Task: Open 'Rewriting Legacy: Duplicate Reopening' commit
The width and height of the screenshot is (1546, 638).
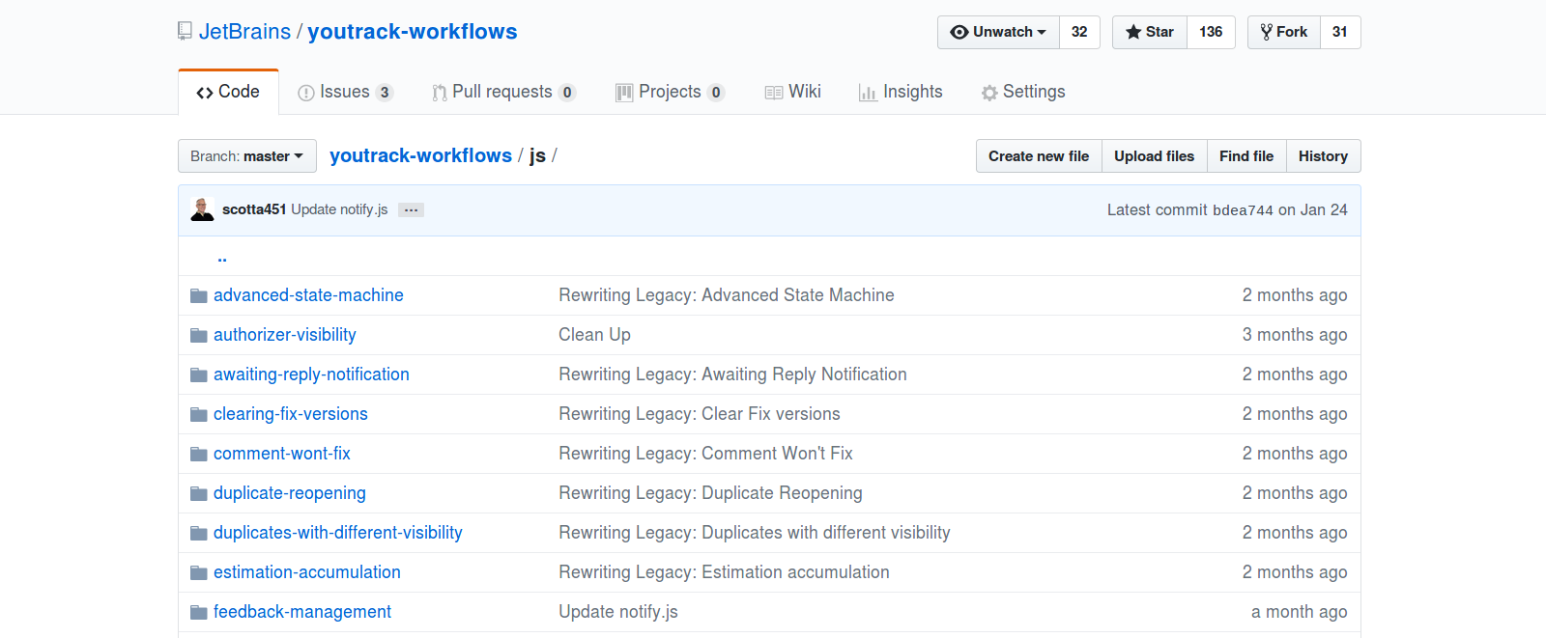Action: pyautogui.click(x=710, y=493)
